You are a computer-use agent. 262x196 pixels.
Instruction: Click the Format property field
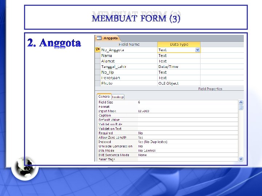point(188,107)
